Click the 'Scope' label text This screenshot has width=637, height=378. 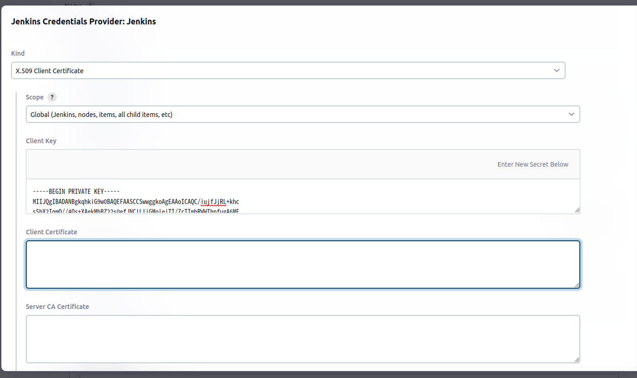[35, 97]
